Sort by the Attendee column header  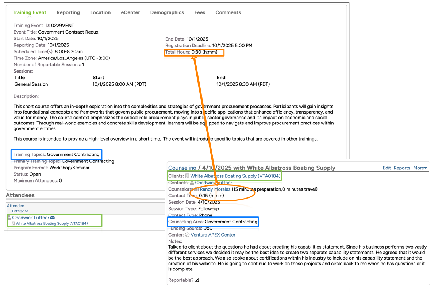[15, 206]
